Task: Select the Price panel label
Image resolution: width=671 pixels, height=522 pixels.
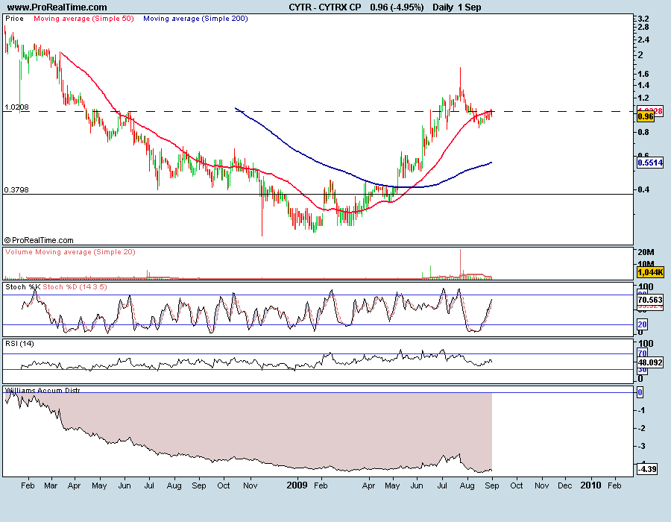Action: [14, 18]
